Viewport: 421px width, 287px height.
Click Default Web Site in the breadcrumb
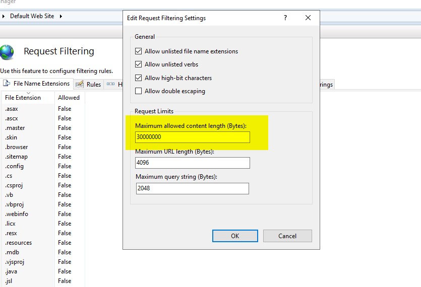coord(32,16)
